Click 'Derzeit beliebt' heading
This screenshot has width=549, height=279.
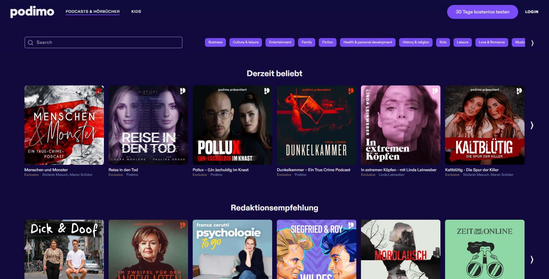point(274,74)
